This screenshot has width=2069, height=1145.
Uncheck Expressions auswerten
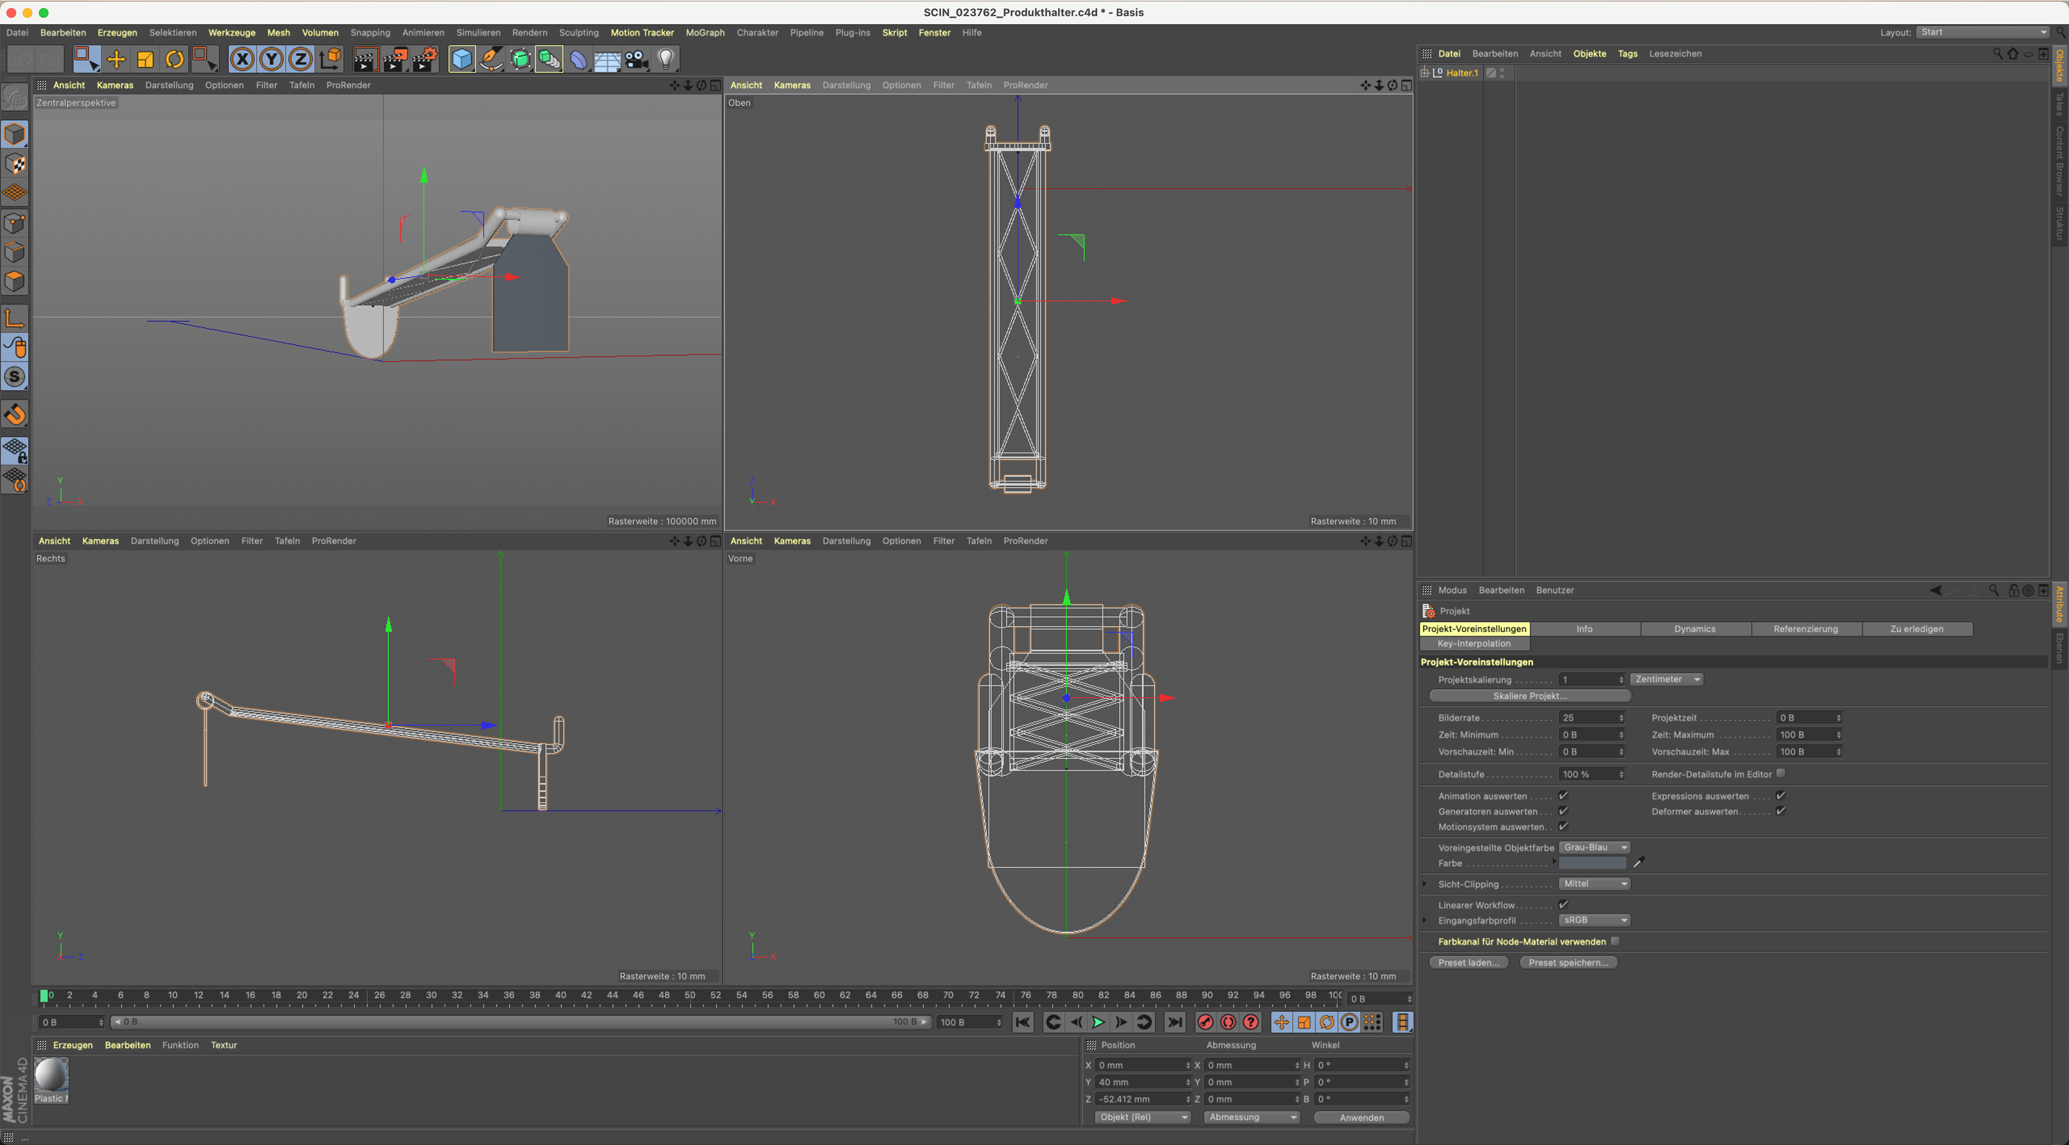tap(1781, 795)
